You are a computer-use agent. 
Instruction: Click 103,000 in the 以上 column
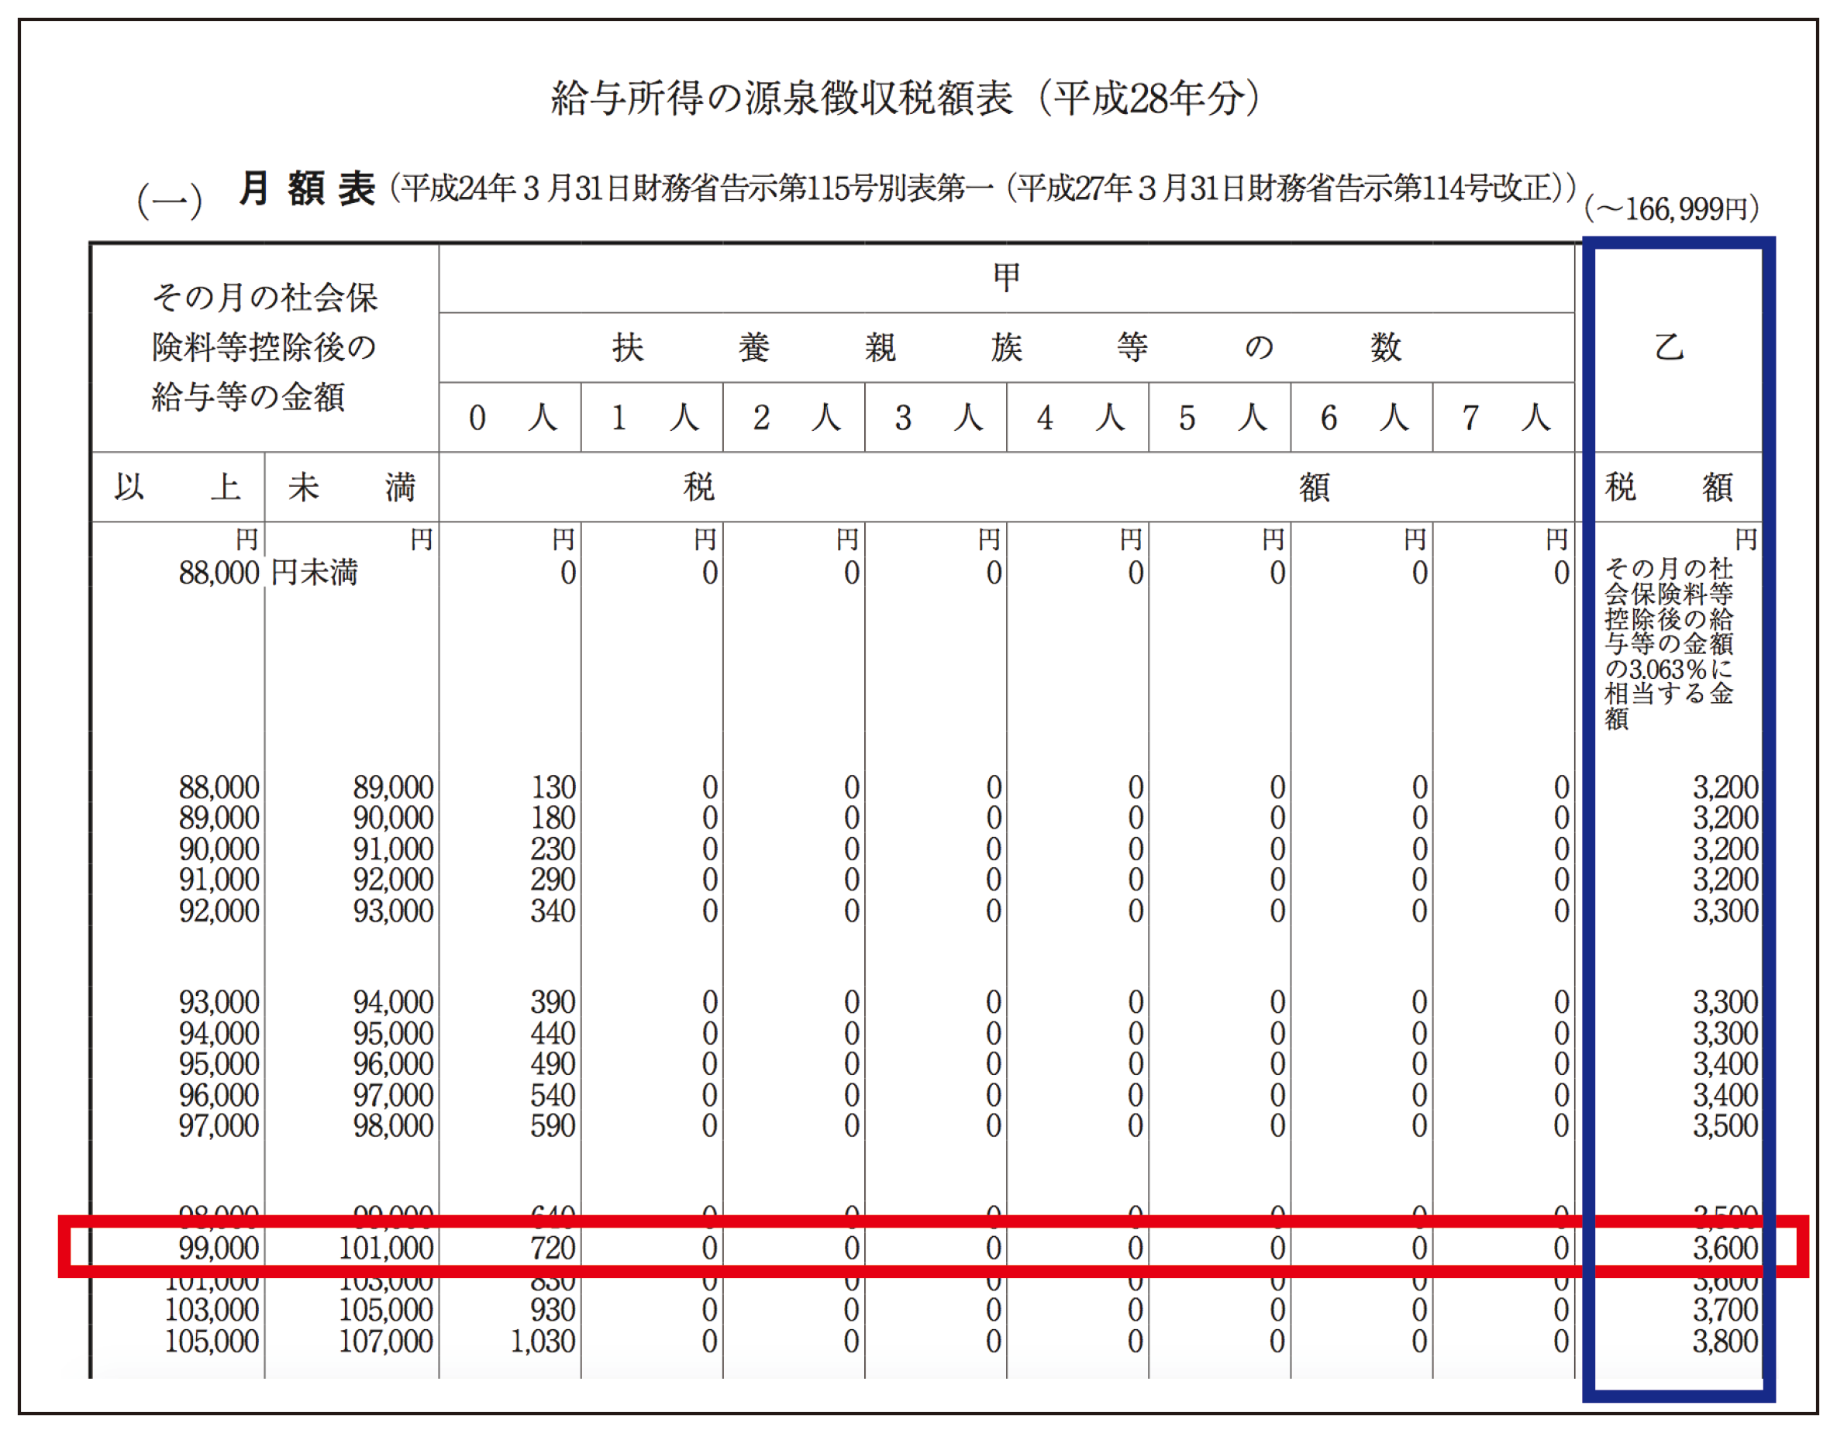click(x=212, y=1311)
